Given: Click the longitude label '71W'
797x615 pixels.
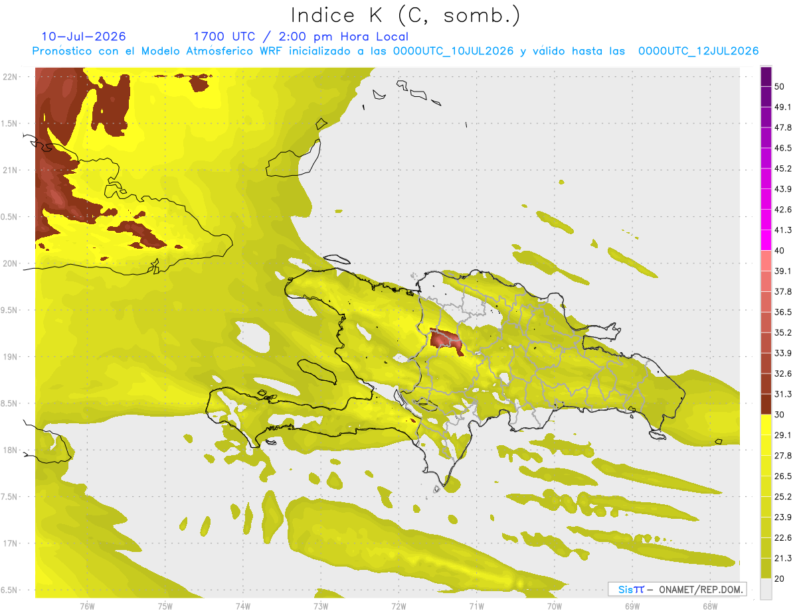Looking at the screenshot, I should 476,606.
